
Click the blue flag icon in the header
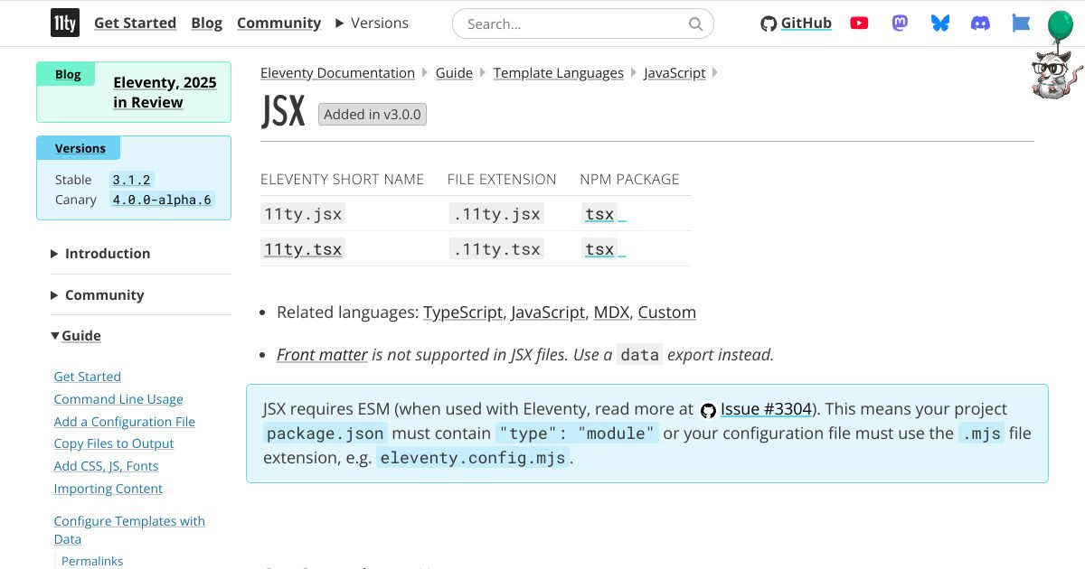tap(1020, 23)
